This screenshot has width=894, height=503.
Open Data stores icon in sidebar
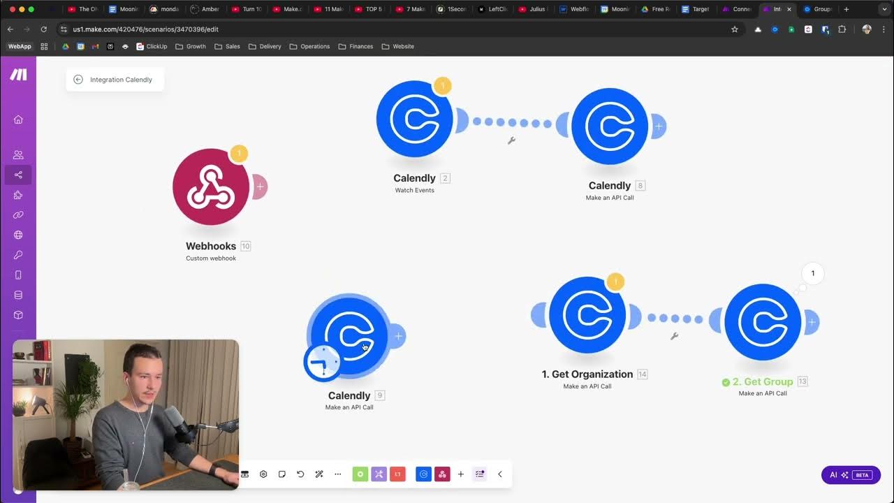[x=18, y=295]
